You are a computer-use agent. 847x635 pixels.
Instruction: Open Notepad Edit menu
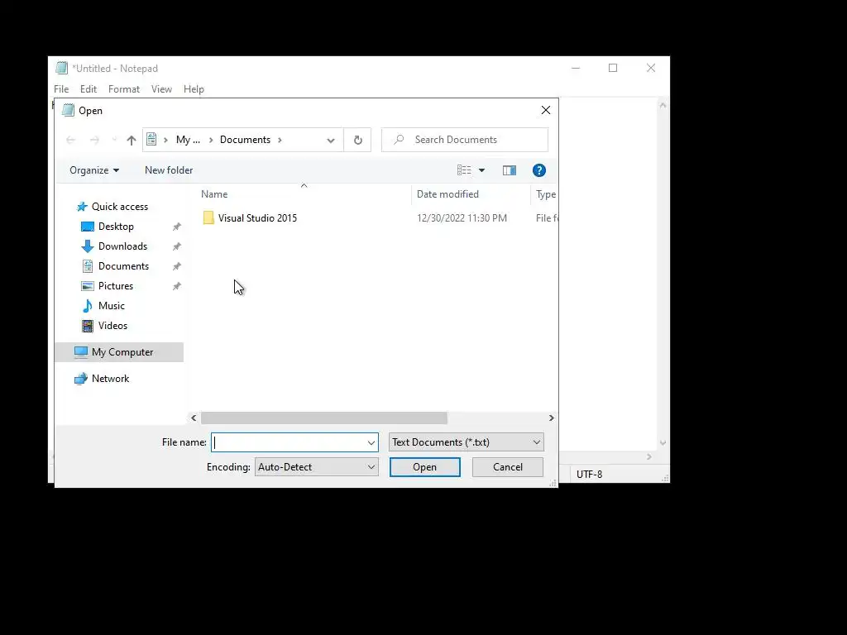point(88,89)
